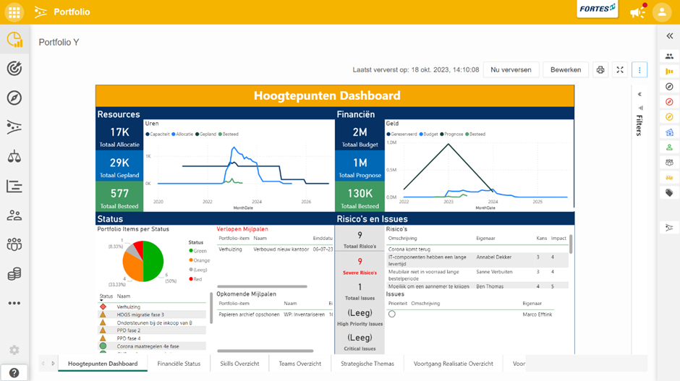Select the radio circle in Issues table
The width and height of the screenshot is (680, 381).
tap(392, 314)
